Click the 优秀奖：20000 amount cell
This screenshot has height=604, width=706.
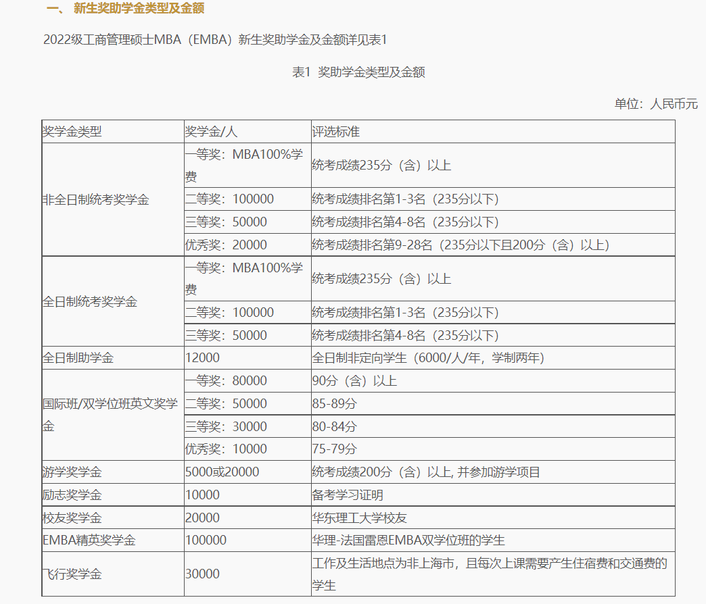pyautogui.click(x=227, y=245)
